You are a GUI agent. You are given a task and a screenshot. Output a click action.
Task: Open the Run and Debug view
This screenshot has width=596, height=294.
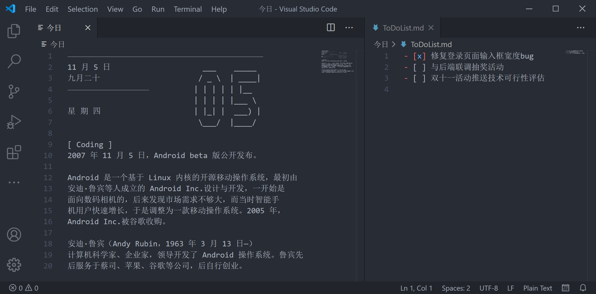click(x=14, y=122)
